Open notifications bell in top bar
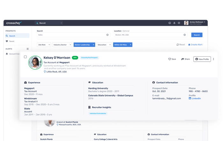This screenshot has height=141, width=223. (174, 23)
